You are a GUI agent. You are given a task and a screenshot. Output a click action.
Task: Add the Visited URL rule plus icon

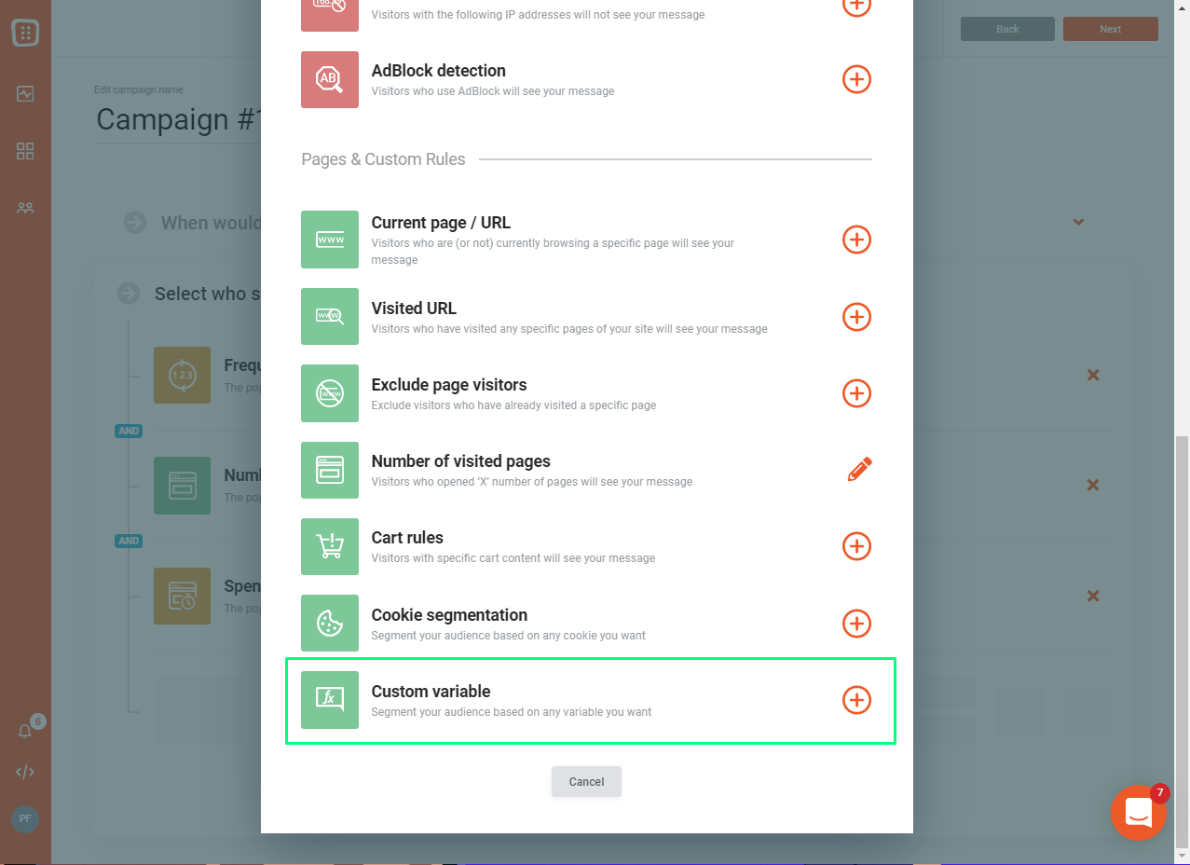[856, 317]
